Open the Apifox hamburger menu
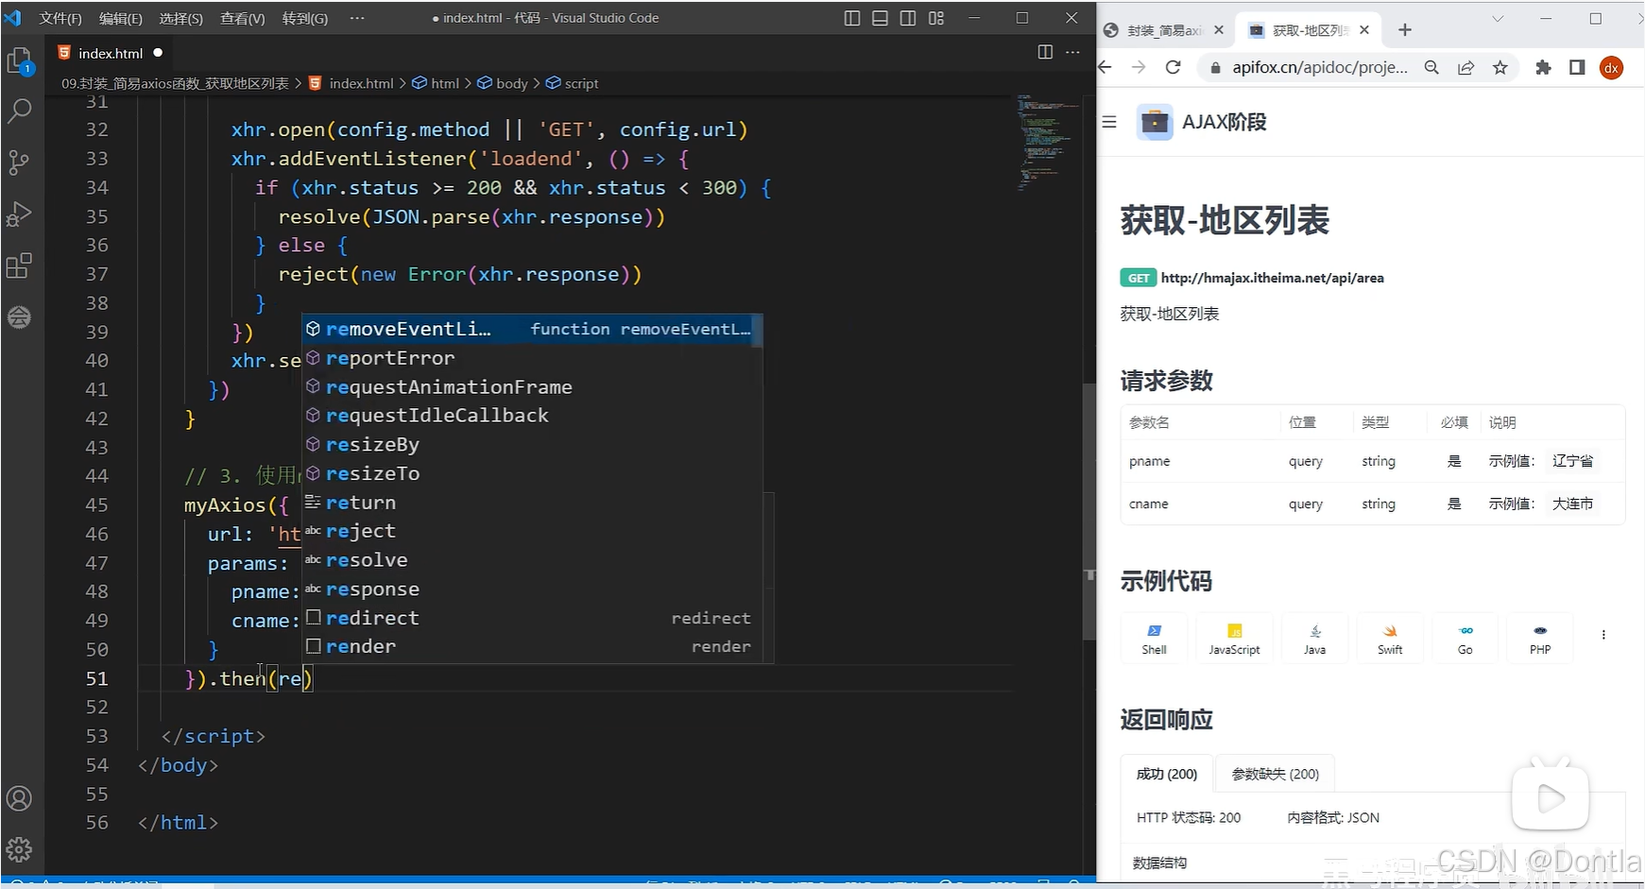This screenshot has width=1645, height=889. click(x=1110, y=122)
